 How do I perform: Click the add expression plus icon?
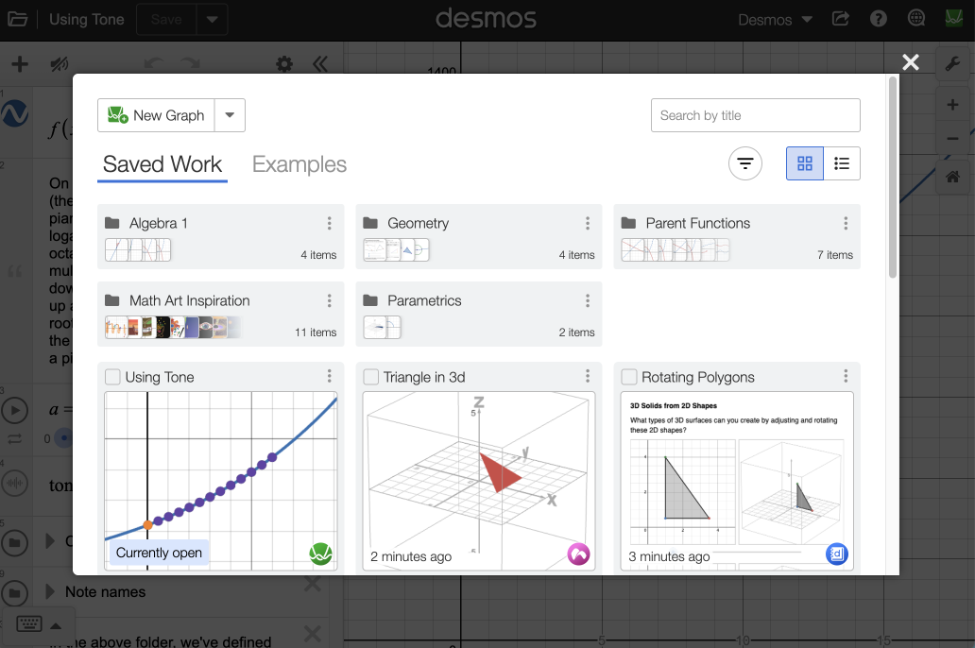point(20,64)
